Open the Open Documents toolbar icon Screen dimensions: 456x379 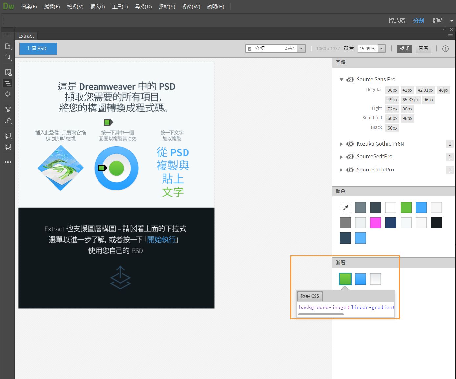[x=8, y=46]
